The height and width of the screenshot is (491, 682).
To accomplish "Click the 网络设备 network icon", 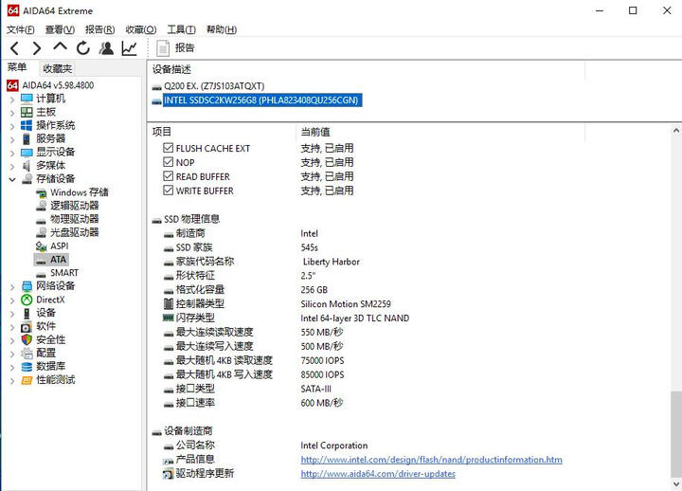I will (x=27, y=286).
